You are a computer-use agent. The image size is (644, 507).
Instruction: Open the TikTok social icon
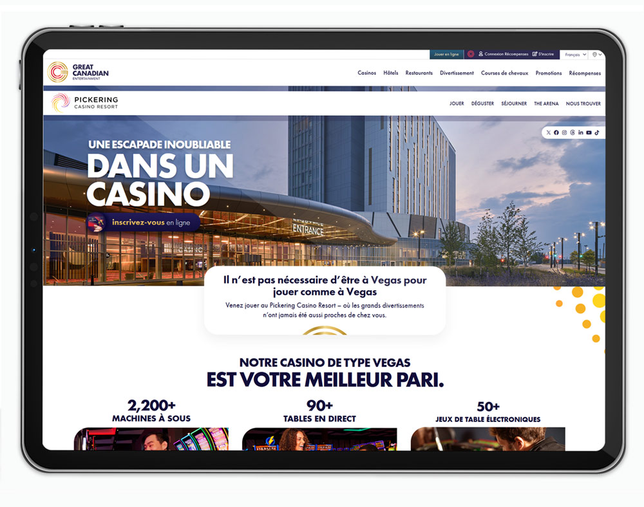[x=597, y=133]
